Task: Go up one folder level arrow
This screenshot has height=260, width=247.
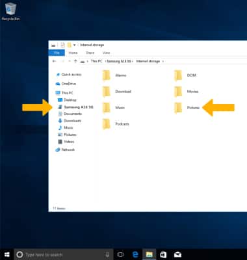Action: 75,61
